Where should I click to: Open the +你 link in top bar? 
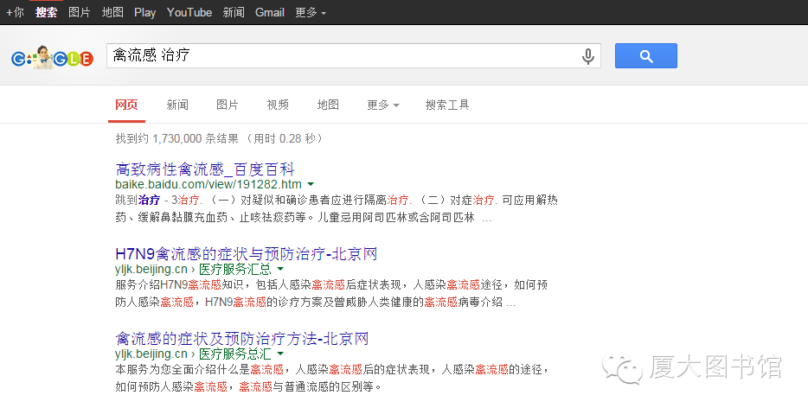click(x=15, y=12)
